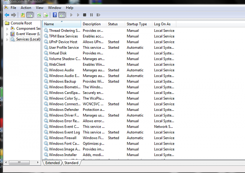The width and height of the screenshot is (245, 173).
Task: Switch to the Extended tab
Action: 53,163
